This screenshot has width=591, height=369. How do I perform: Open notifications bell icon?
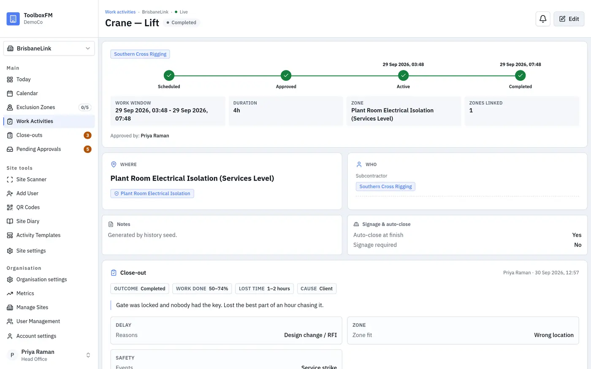[x=543, y=19]
